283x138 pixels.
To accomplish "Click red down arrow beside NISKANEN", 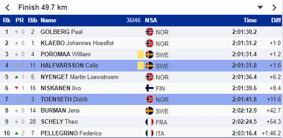I will [17, 88].
